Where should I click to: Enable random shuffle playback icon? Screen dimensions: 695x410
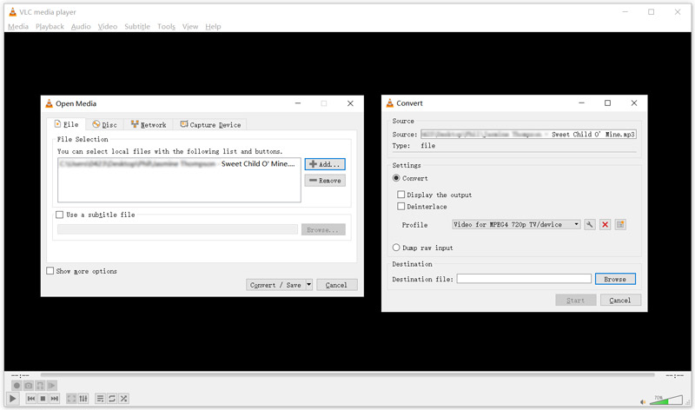point(123,399)
